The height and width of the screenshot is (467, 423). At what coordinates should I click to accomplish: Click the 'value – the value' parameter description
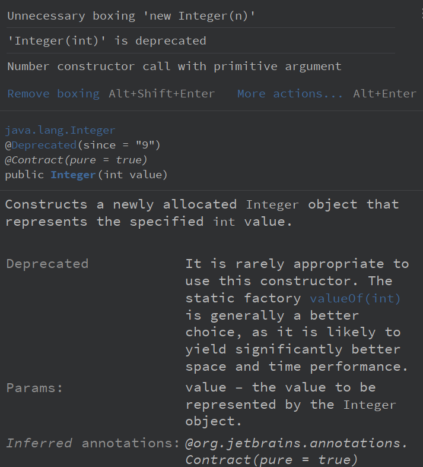click(281, 388)
